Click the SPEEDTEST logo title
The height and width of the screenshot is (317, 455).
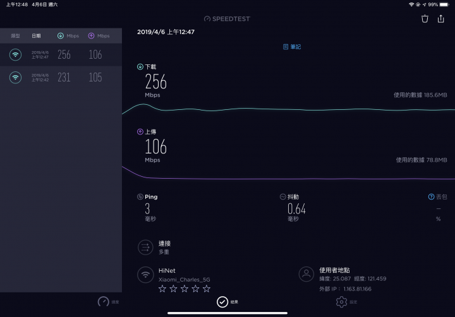click(x=227, y=19)
